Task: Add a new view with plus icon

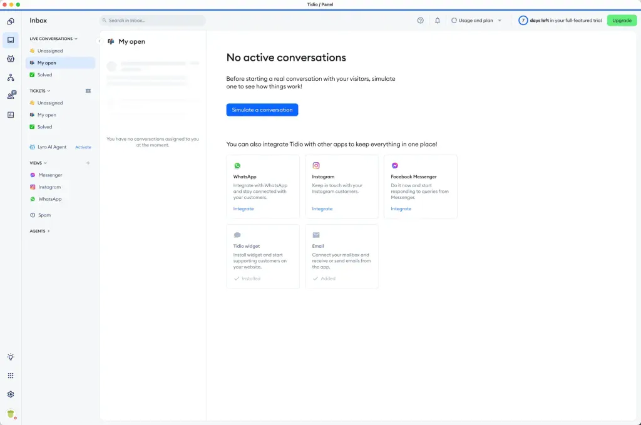Action: pos(88,163)
